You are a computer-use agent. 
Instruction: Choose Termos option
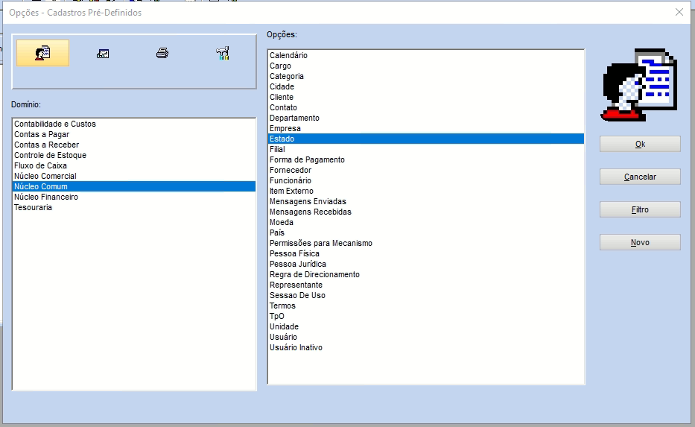pos(426,306)
